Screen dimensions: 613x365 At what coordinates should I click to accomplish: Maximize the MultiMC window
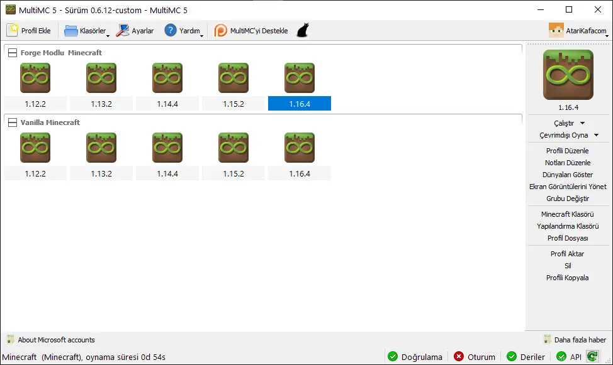tap(569, 10)
